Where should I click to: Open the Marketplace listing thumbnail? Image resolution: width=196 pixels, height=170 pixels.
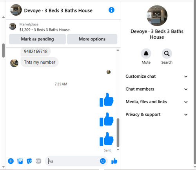pyautogui.click(x=13, y=26)
